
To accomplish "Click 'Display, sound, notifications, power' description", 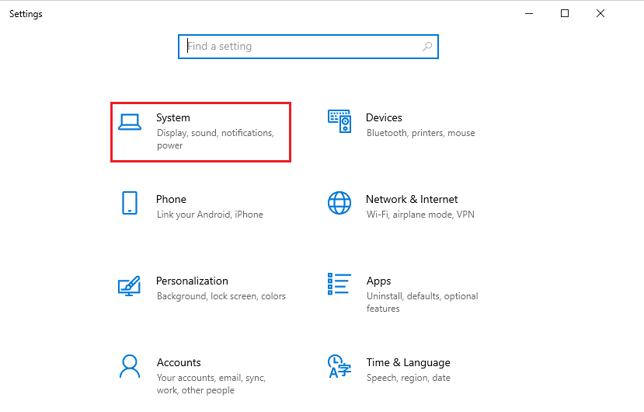I will [215, 139].
